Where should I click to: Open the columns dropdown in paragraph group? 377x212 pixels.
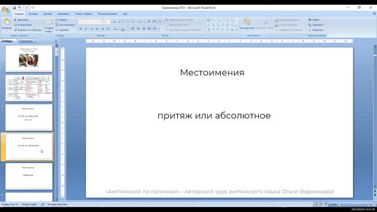[156, 29]
